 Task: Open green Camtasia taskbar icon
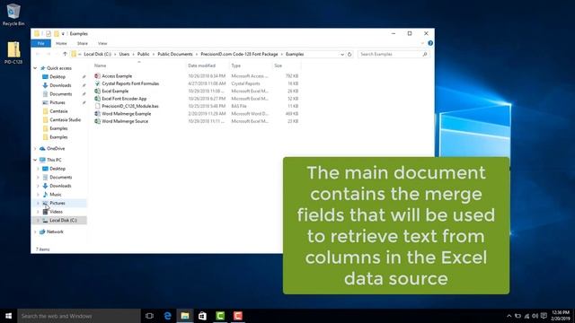tap(220, 316)
